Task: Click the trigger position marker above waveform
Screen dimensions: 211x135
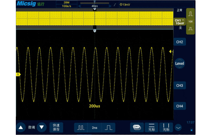Action: coord(95,31)
